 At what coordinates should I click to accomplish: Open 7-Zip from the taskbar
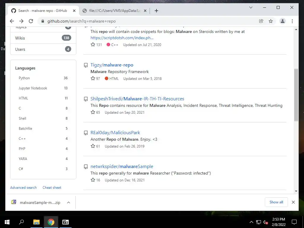(x=66, y=222)
